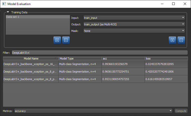Click the add data set plus button

coord(57,40)
